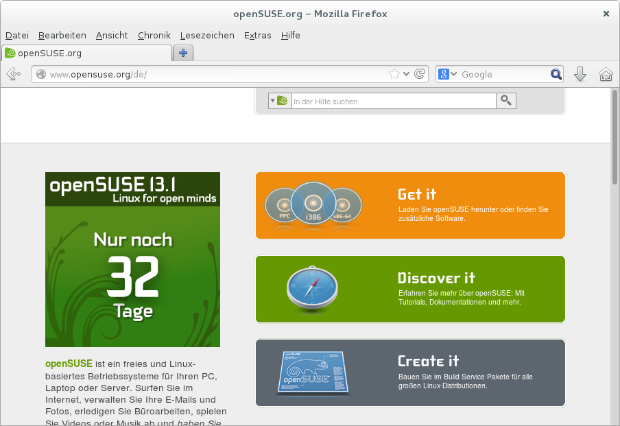Click the openSUSE 13.1 countdown image
Viewport: 620px width, 426px height.
[132, 259]
